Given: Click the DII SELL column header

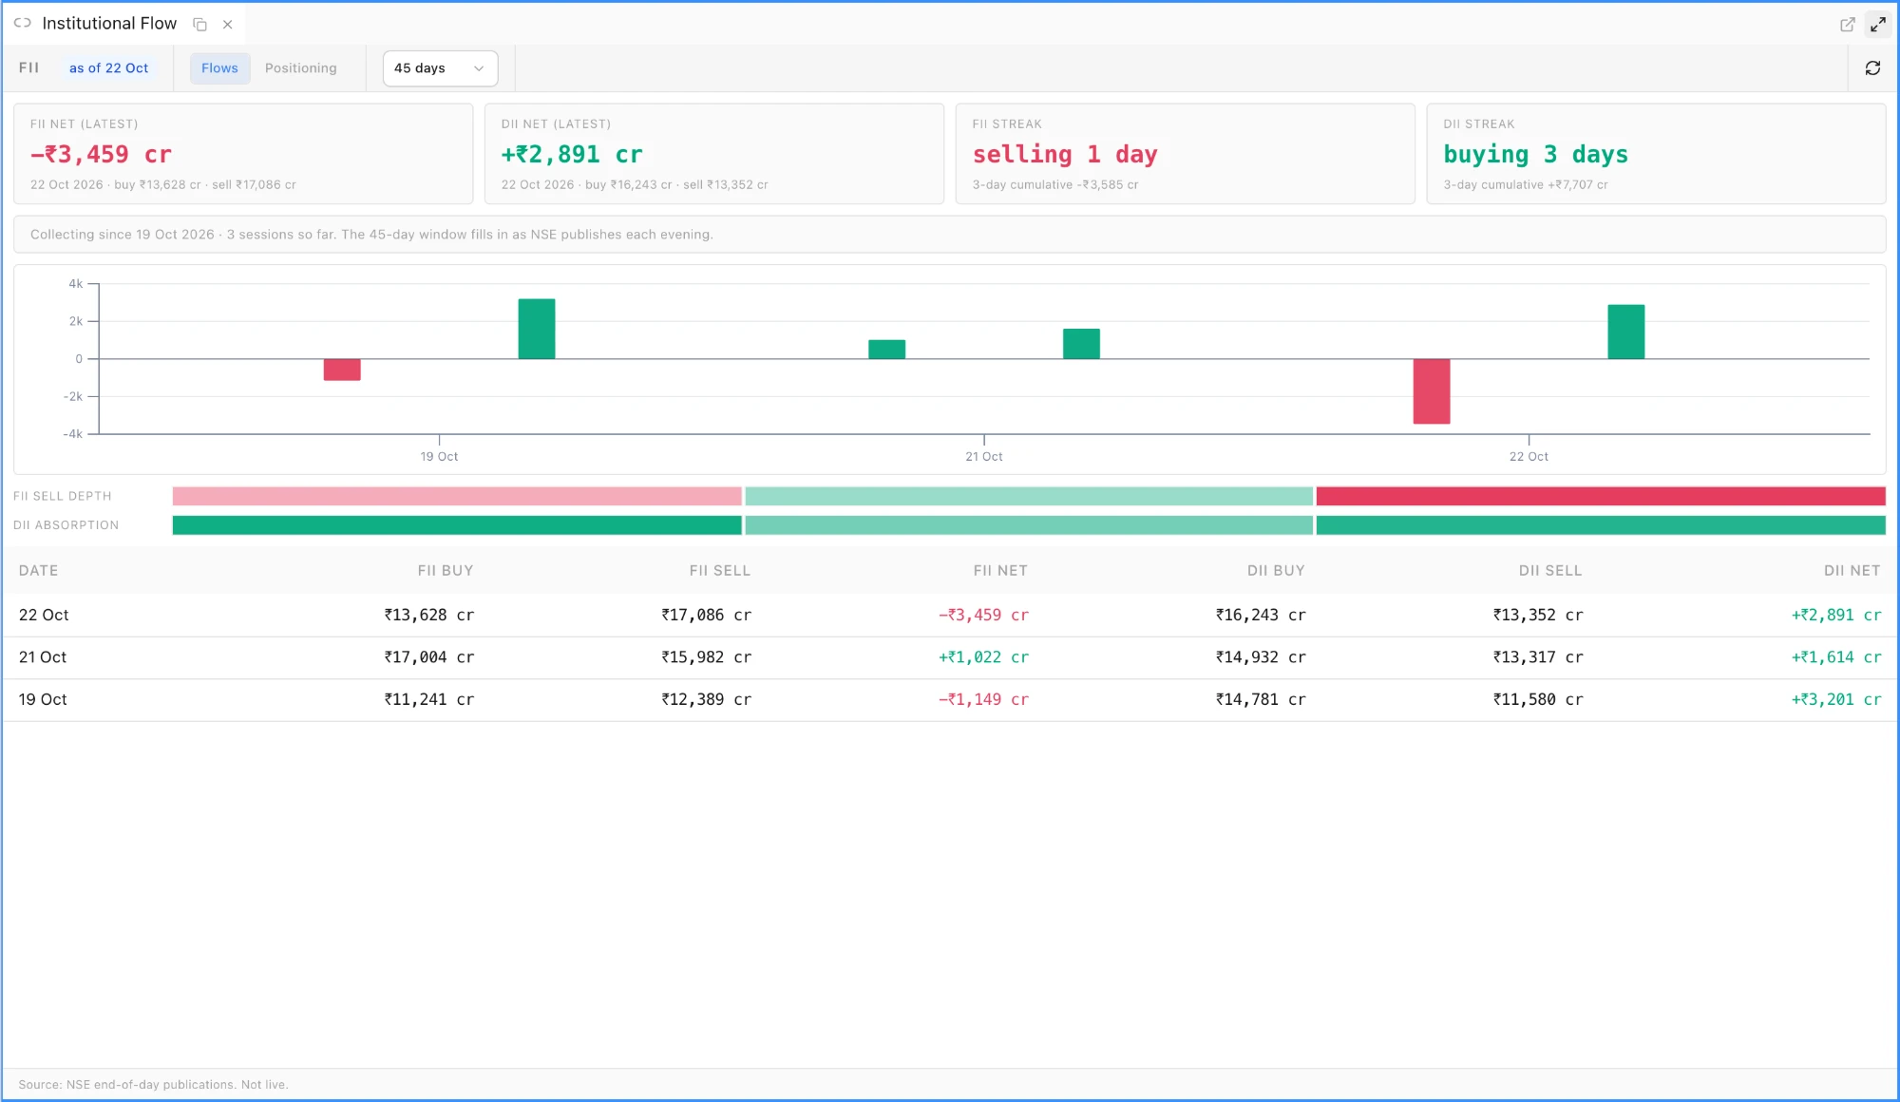Looking at the screenshot, I should 1550,571.
